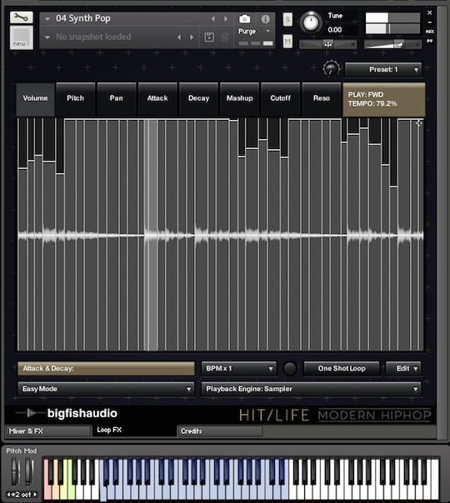This screenshot has height=503, width=450.
Task: Click the PLAY: FWD TEMPO display
Action: point(384,99)
